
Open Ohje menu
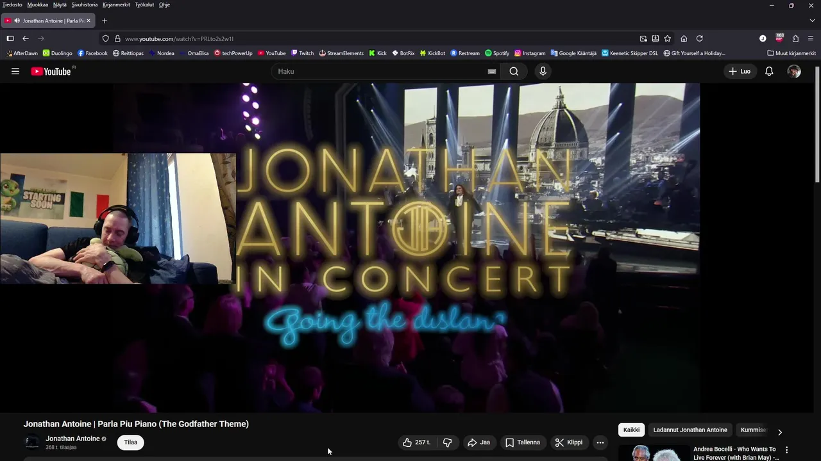point(164,4)
